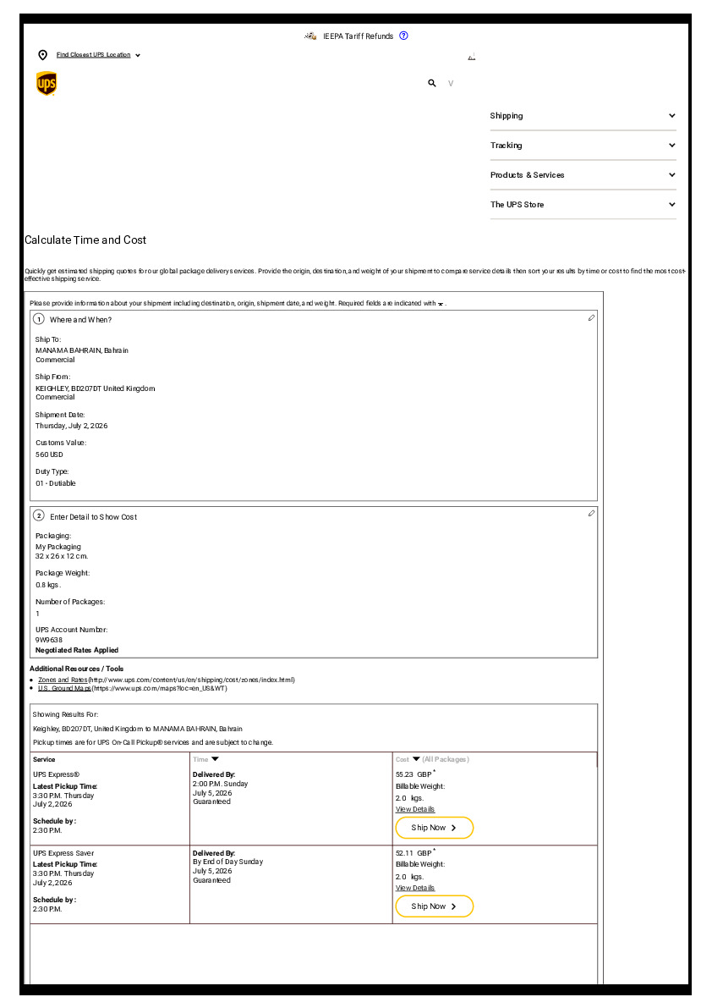This screenshot has width=712, height=1008.
Task: Click the UPS shield logo
Action: 47,84
